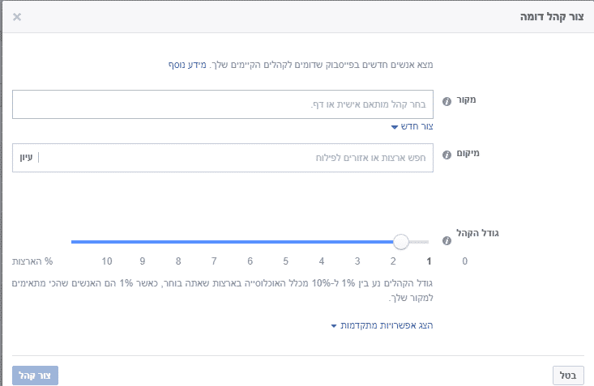Click the בטל cancel button
This screenshot has height=386, width=594.
pyautogui.click(x=568, y=375)
